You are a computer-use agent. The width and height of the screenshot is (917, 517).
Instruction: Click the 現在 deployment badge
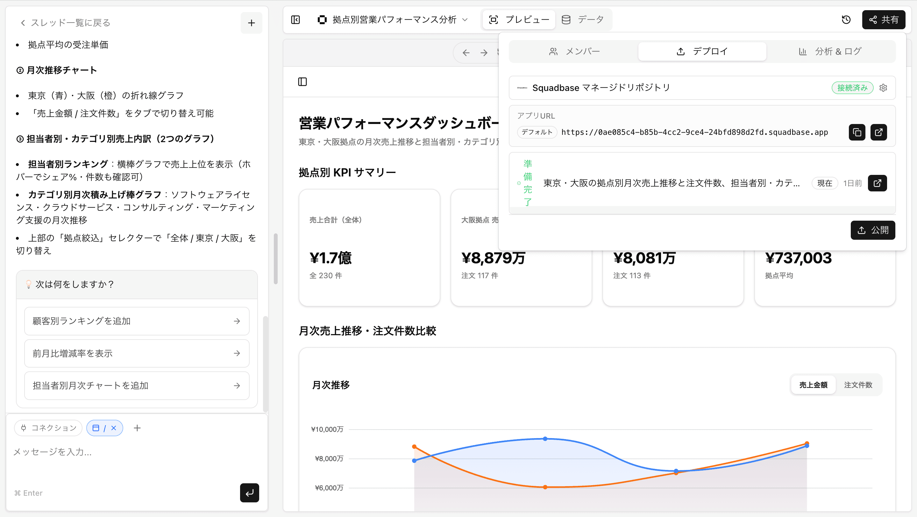click(x=824, y=183)
